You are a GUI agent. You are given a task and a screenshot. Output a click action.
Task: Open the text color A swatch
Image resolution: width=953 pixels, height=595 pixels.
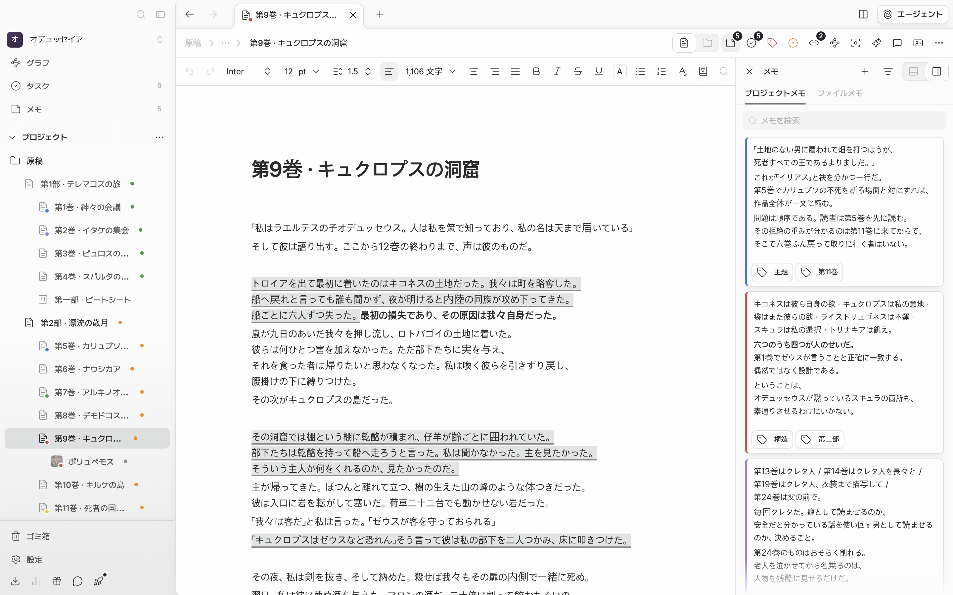point(619,72)
